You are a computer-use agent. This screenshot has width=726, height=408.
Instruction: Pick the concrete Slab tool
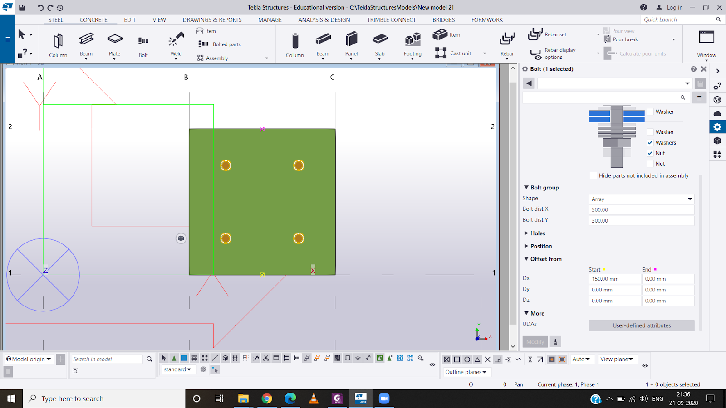[380, 44]
